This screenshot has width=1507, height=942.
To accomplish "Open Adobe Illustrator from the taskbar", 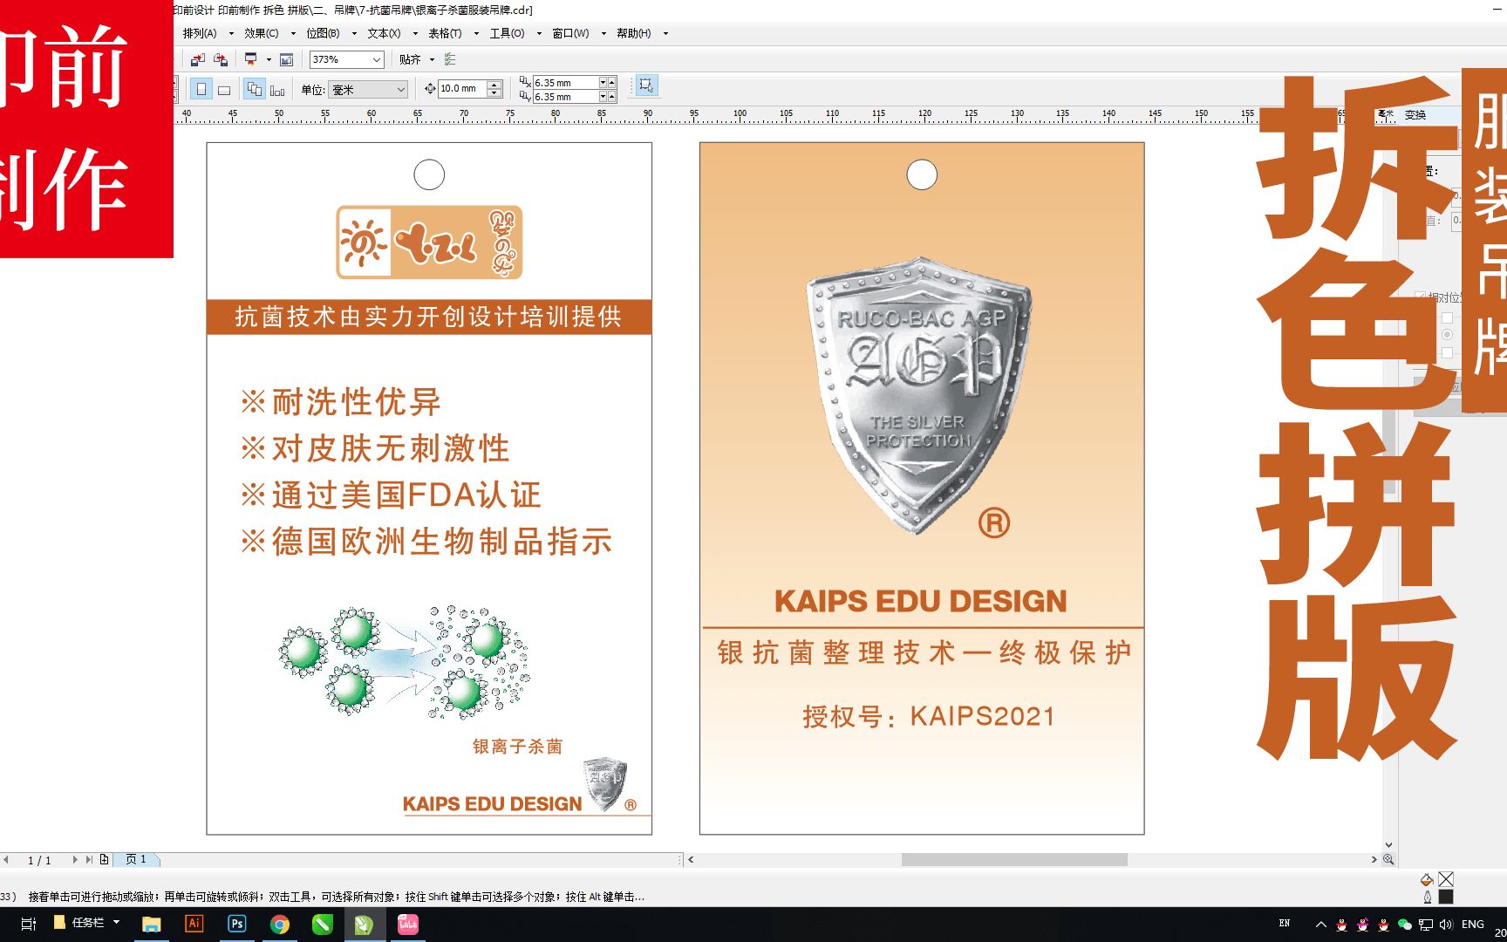I will [x=194, y=924].
